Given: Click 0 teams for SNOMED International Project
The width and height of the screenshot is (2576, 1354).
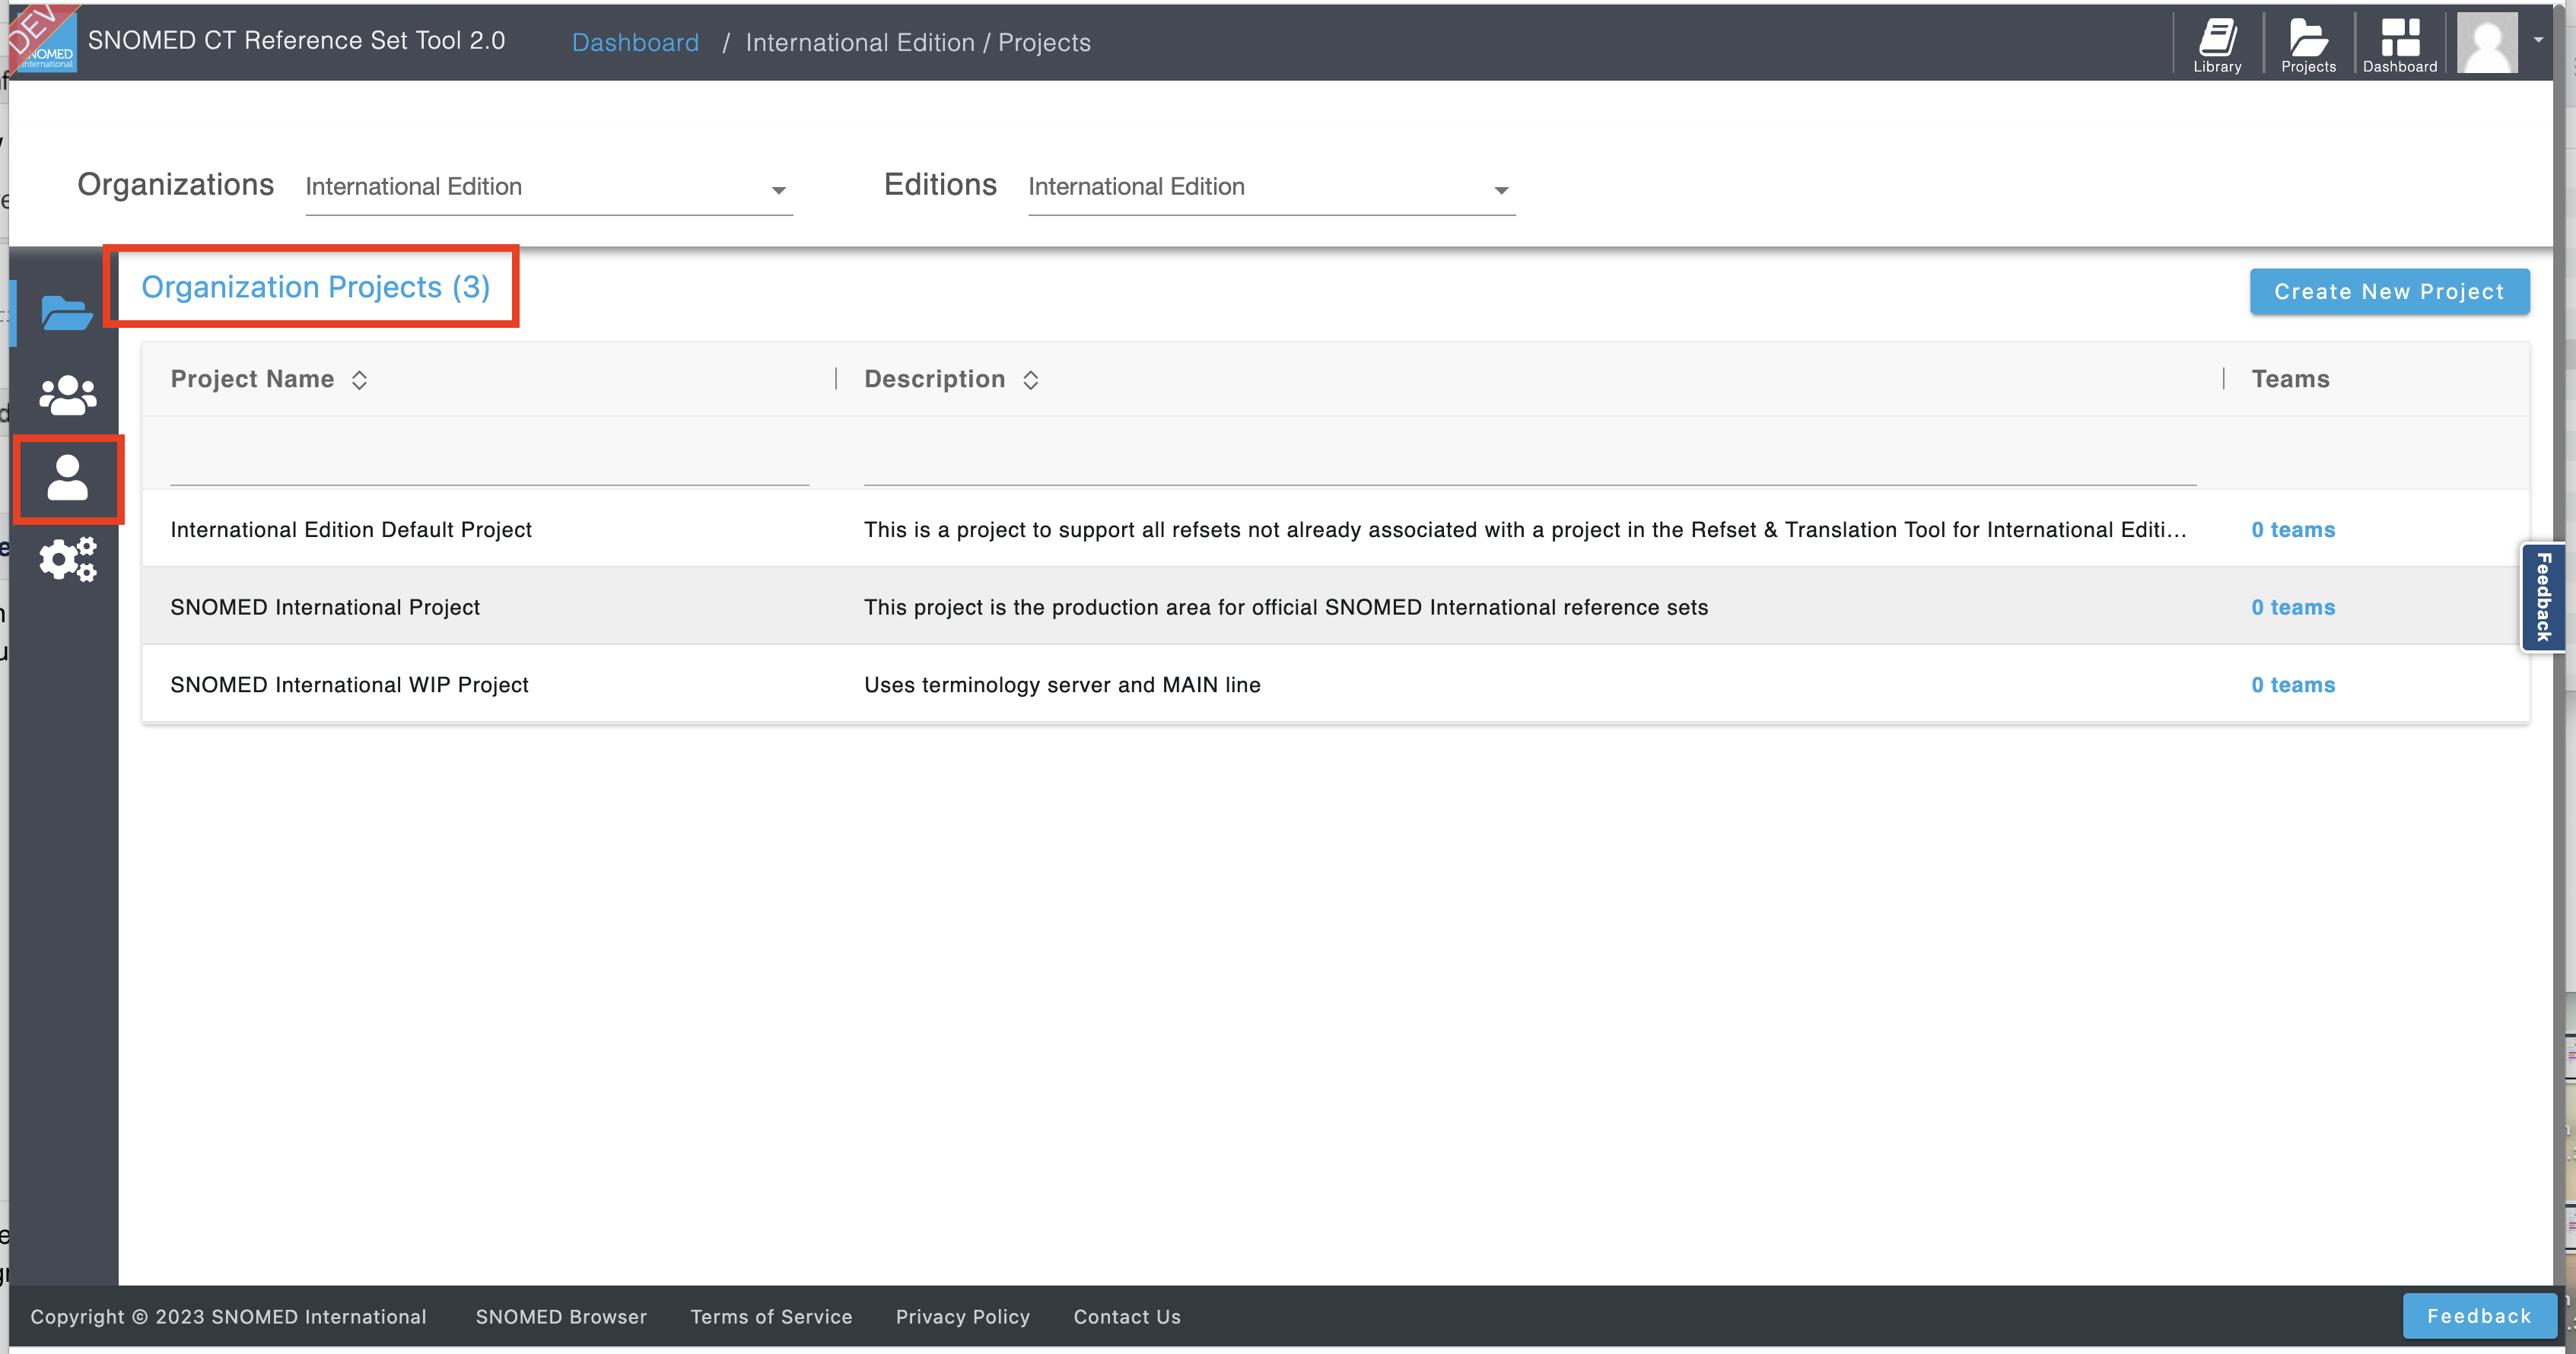Looking at the screenshot, I should click(x=2293, y=607).
